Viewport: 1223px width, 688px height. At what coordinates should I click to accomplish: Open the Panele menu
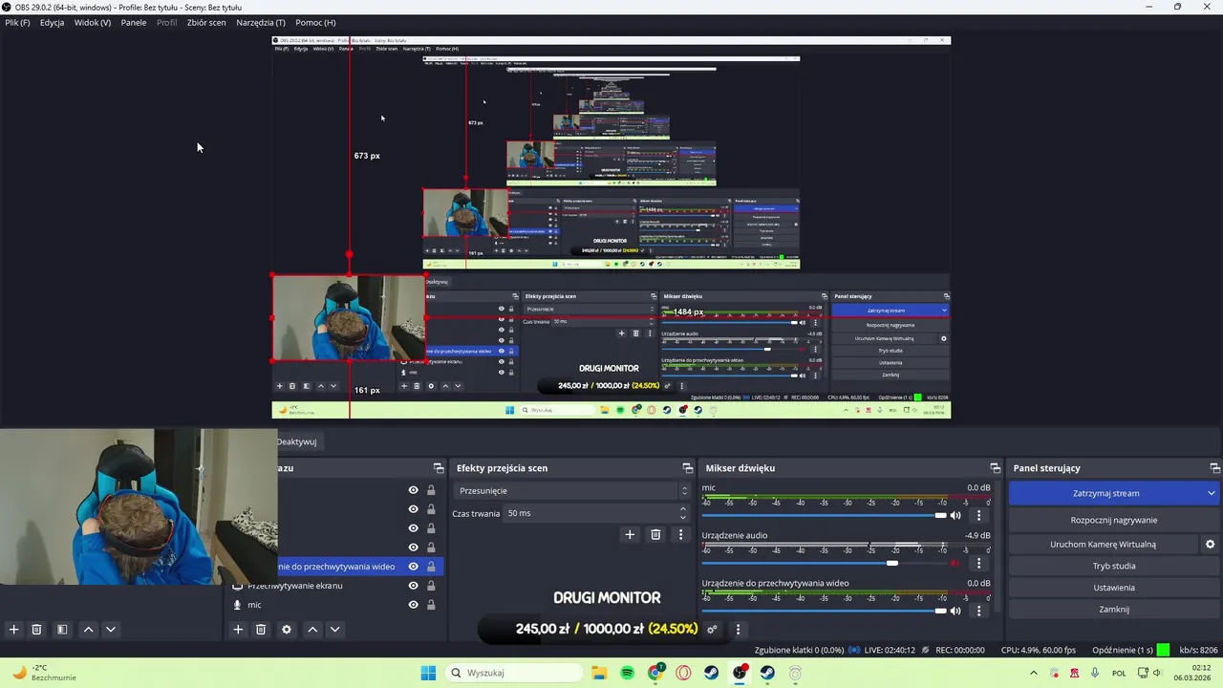coord(134,22)
